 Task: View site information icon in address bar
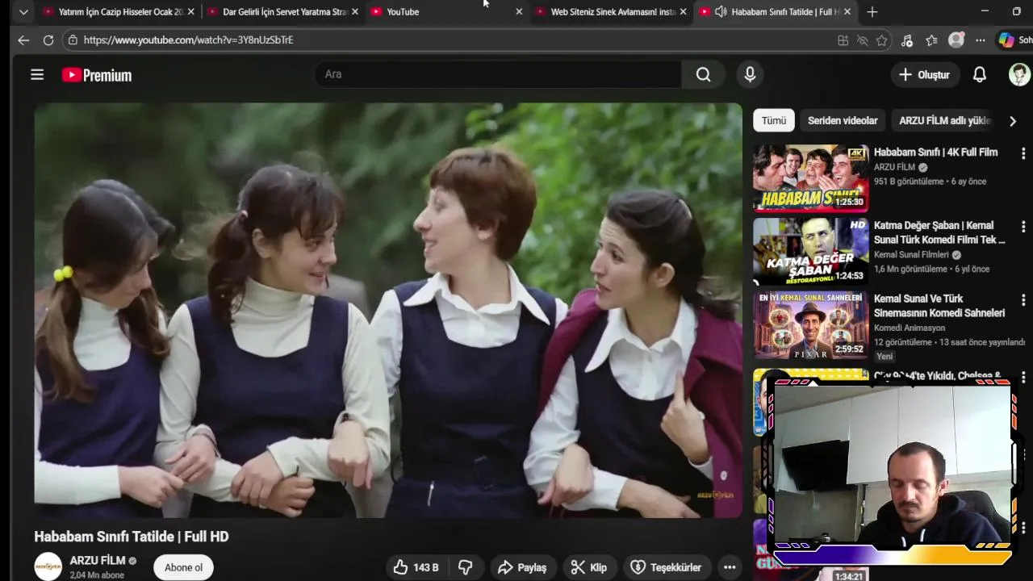[73, 40]
